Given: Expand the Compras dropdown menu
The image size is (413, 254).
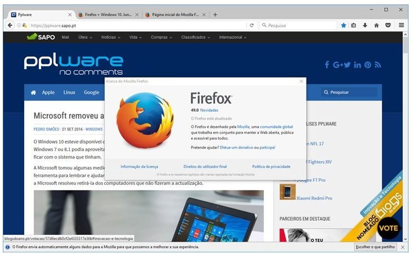Looking at the screenshot, I should click(161, 37).
